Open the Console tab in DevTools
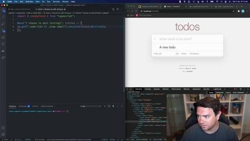The width and height of the screenshot is (250, 141). click(148, 89)
